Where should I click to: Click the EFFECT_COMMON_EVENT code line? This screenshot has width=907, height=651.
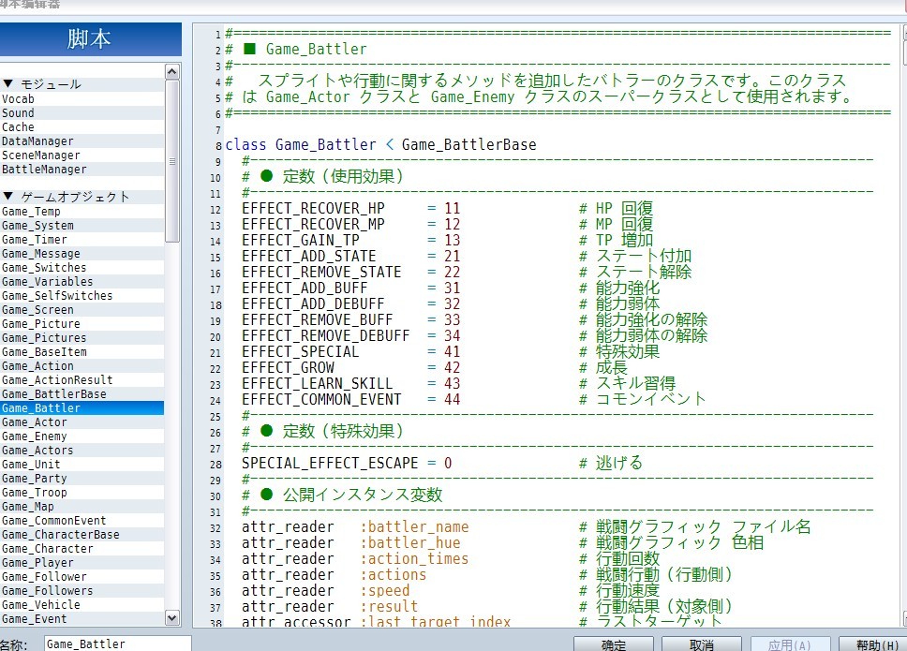pos(474,399)
